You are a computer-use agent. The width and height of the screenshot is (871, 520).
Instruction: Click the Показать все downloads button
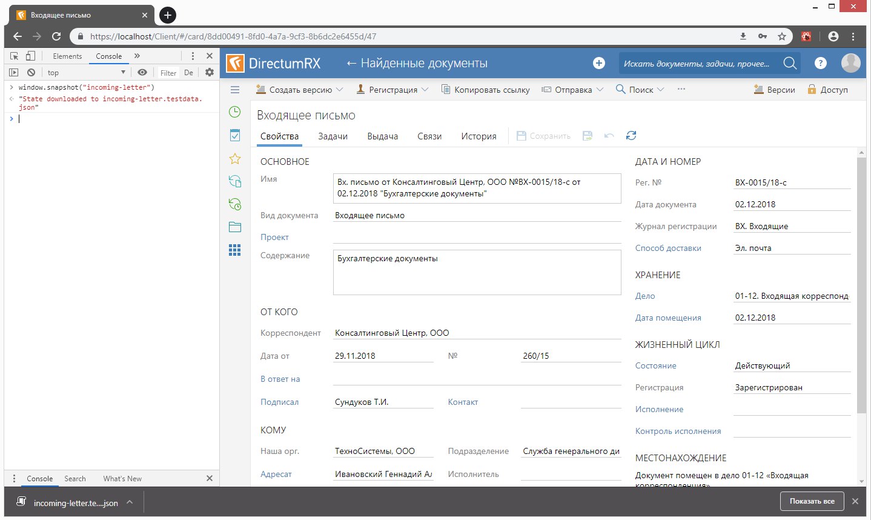[812, 501]
